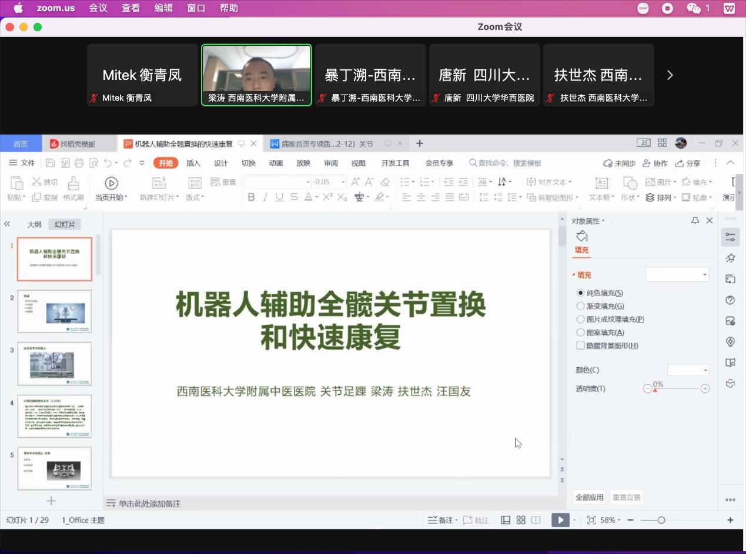Click the play slideshow button in status bar
The image size is (746, 554).
[560, 520]
